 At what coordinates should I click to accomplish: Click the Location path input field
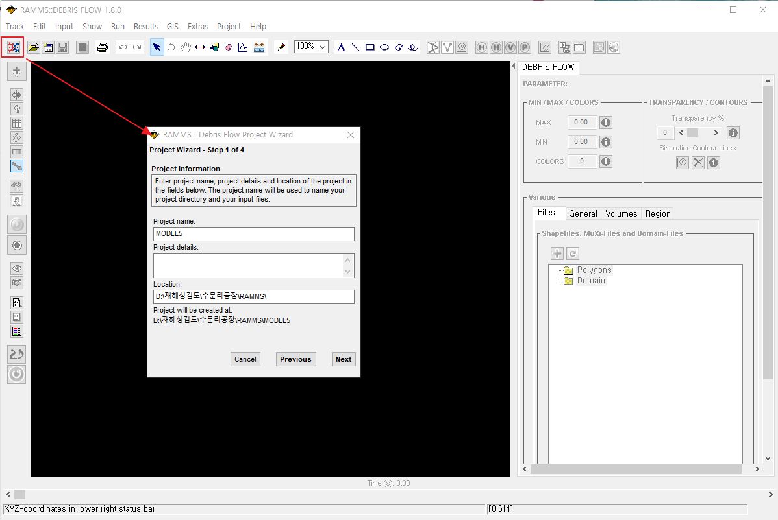click(x=253, y=297)
